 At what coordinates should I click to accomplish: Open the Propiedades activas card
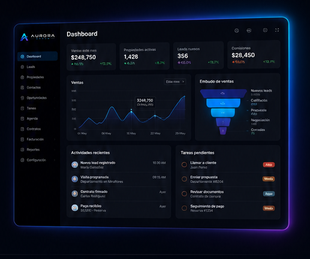145,56
